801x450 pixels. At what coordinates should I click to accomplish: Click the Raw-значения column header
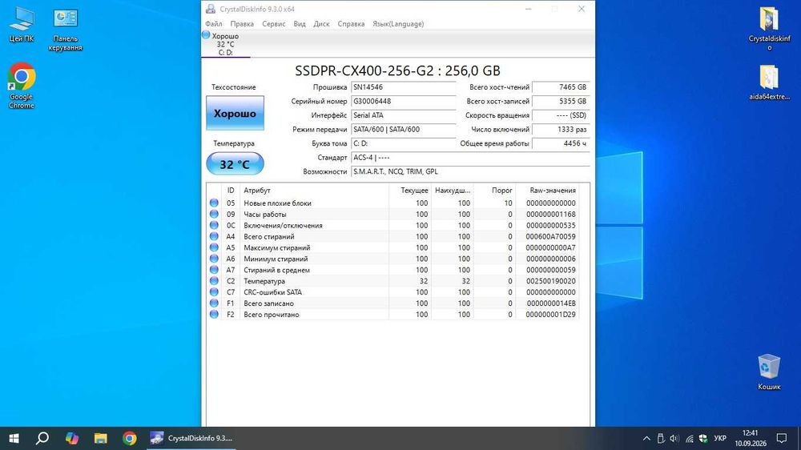pyautogui.click(x=547, y=190)
